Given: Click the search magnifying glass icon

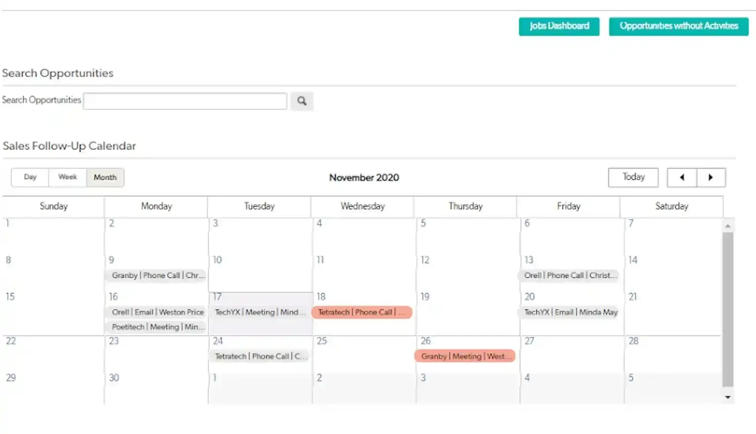Looking at the screenshot, I should 302,101.
